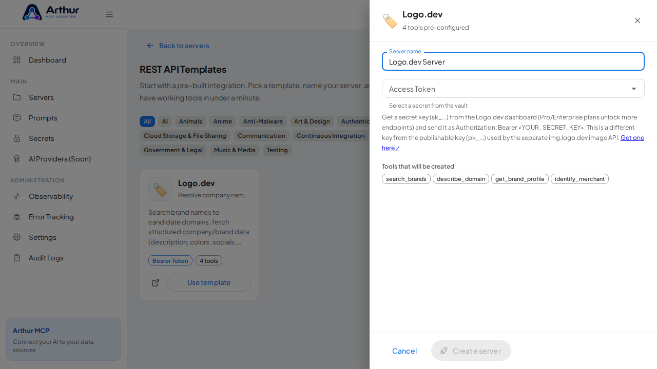Filter templates by Music & Media

click(x=235, y=150)
